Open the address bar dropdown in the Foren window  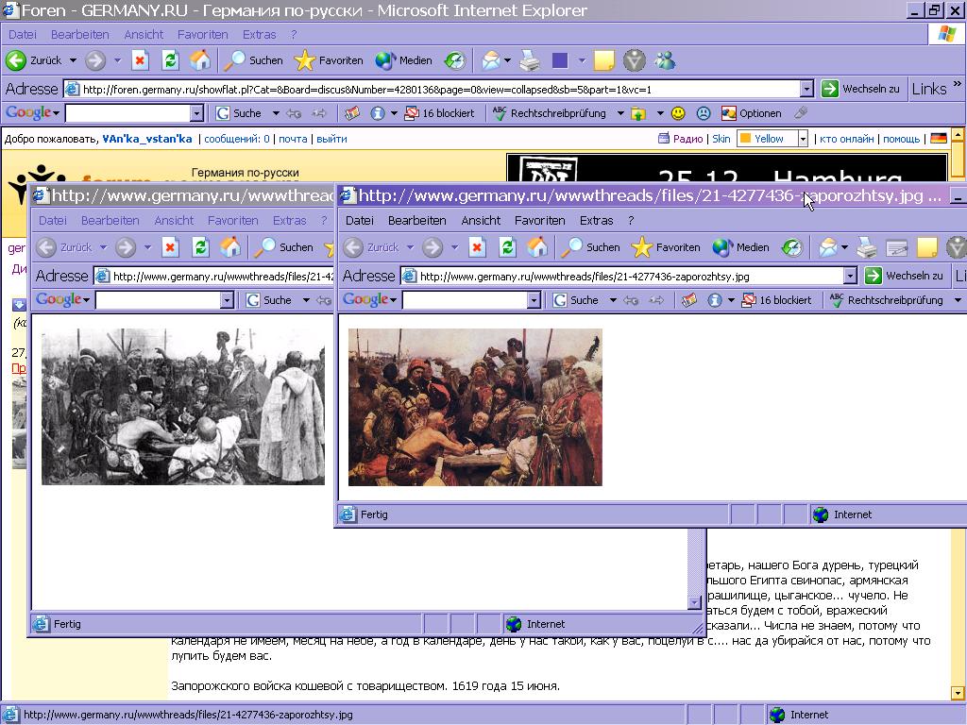[806, 90]
